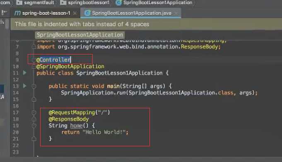The image size is (282, 162).
Task: Select SpringBootLesson1Application breadcrumb item
Action: 158,3
